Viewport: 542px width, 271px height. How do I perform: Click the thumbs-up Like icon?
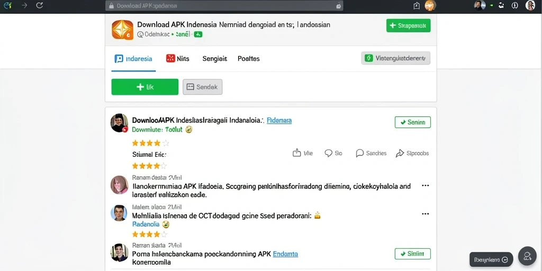tap(296, 153)
